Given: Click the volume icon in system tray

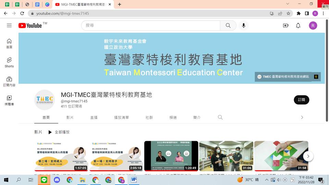Looking at the screenshot, I should [279, 180].
